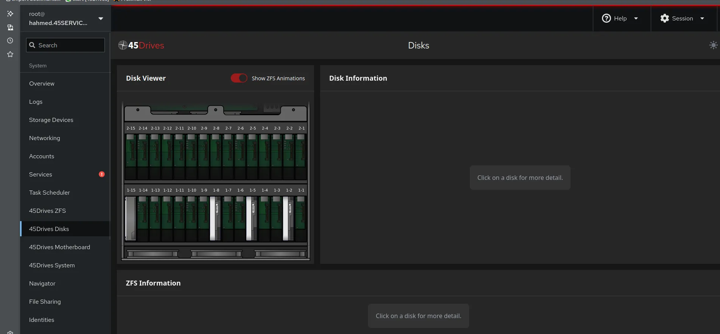Image resolution: width=720 pixels, height=334 pixels.
Task: Select the disk in slot 1-2
Action: [x=289, y=218]
